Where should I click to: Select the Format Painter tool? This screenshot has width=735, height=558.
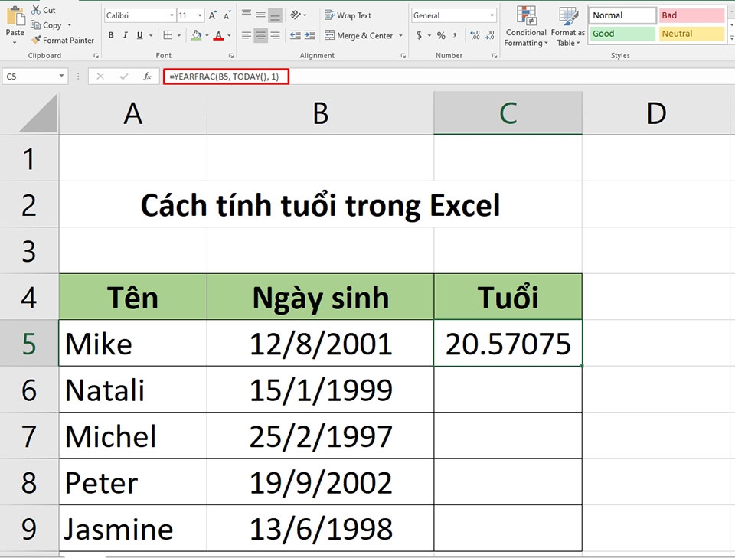click(63, 40)
